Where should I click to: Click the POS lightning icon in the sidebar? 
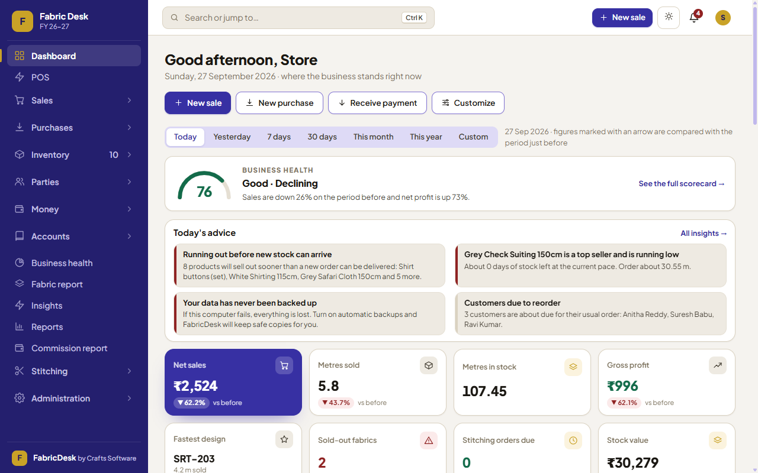(20, 77)
